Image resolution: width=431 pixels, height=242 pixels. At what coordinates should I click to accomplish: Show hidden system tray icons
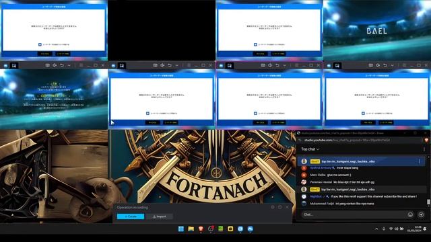point(376,229)
